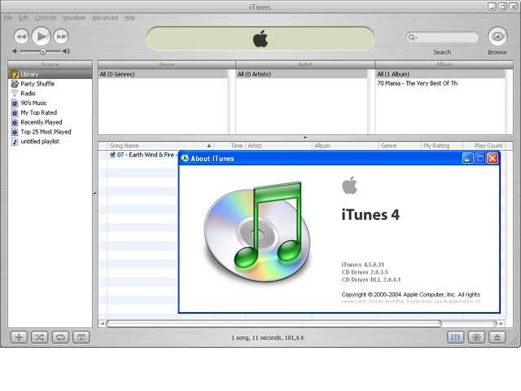The height and width of the screenshot is (391, 521).
Task: Click the Previous track rewind button
Action: pyautogui.click(x=22, y=36)
